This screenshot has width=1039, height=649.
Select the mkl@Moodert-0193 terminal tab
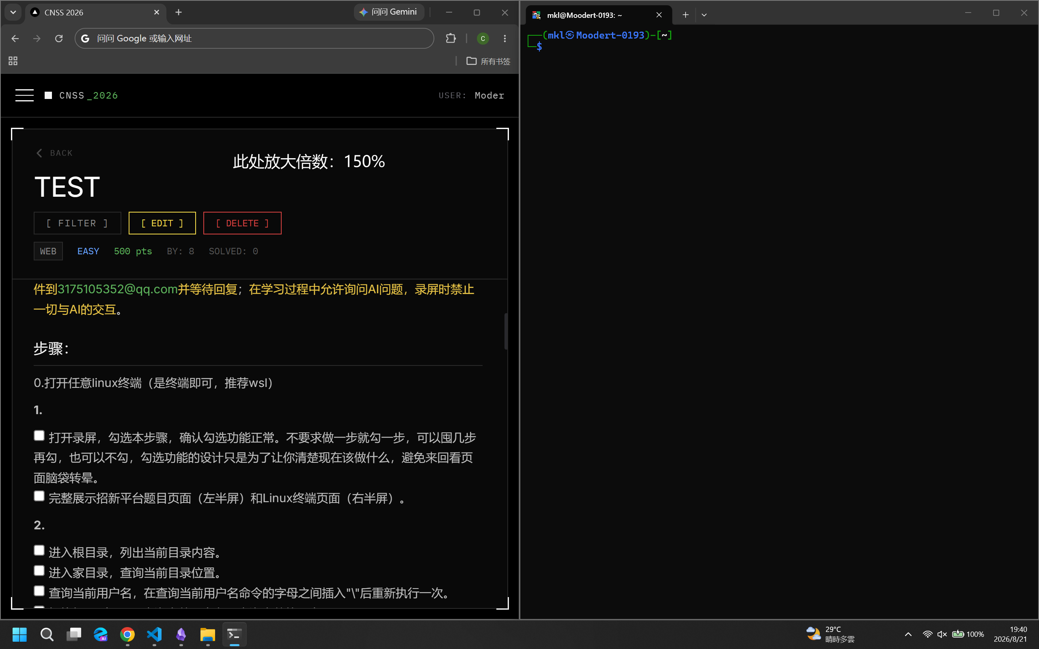[x=599, y=15]
